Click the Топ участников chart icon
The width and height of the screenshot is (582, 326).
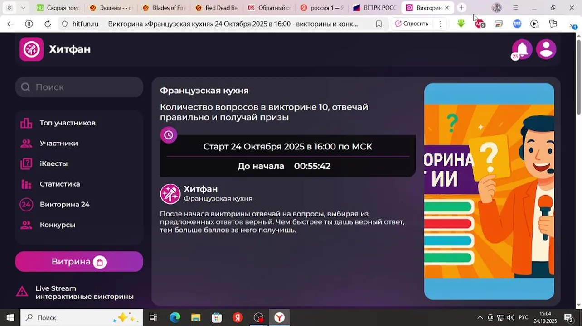click(26, 123)
